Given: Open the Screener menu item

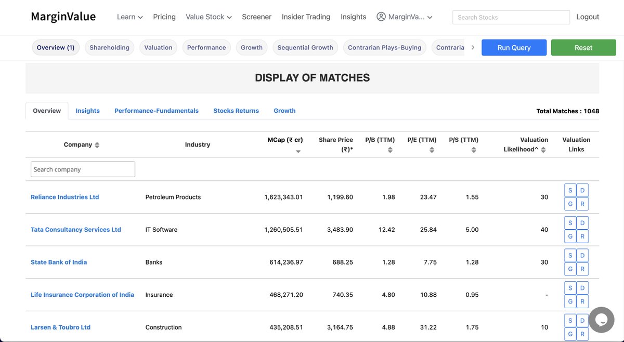Looking at the screenshot, I should point(257,17).
